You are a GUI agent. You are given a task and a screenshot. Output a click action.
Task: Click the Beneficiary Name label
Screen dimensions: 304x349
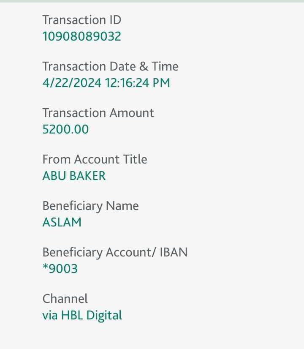pyautogui.click(x=90, y=206)
